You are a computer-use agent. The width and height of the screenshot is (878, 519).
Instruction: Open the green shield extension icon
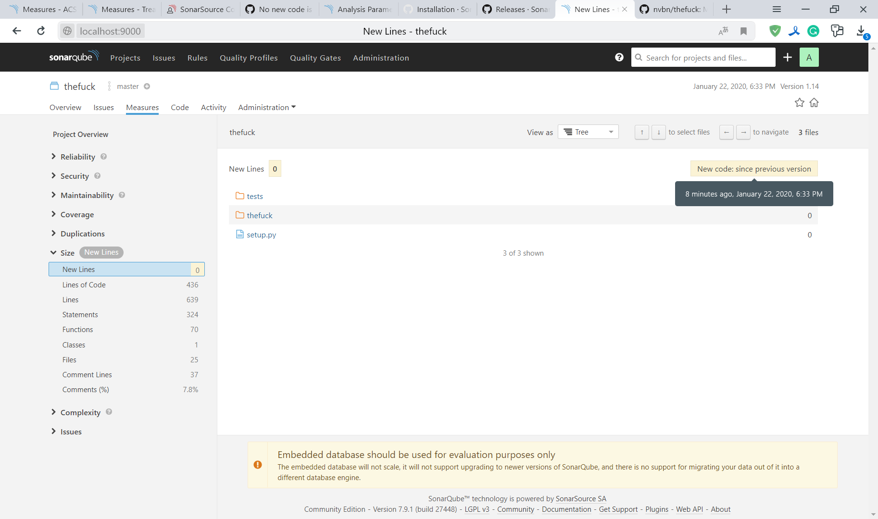775,31
